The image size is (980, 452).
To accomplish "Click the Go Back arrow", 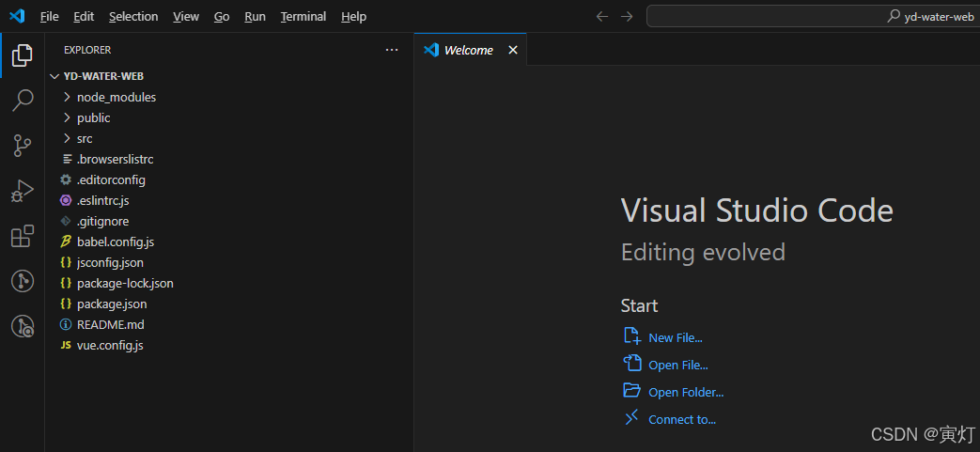I will (602, 16).
